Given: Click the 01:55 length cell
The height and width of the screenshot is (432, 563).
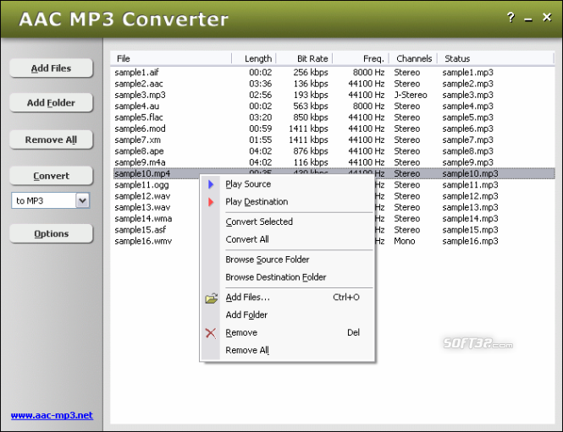Looking at the screenshot, I should click(260, 139).
